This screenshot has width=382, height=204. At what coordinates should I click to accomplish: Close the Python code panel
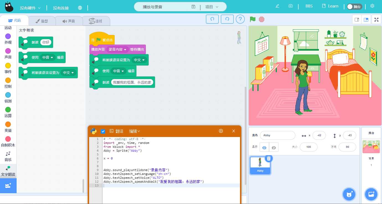coord(234,131)
